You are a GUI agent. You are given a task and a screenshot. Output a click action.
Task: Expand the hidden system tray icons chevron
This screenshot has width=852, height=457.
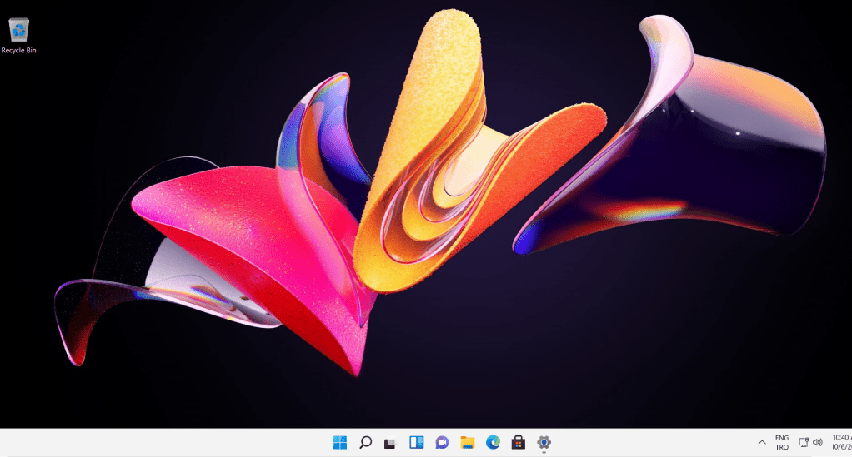click(x=761, y=443)
